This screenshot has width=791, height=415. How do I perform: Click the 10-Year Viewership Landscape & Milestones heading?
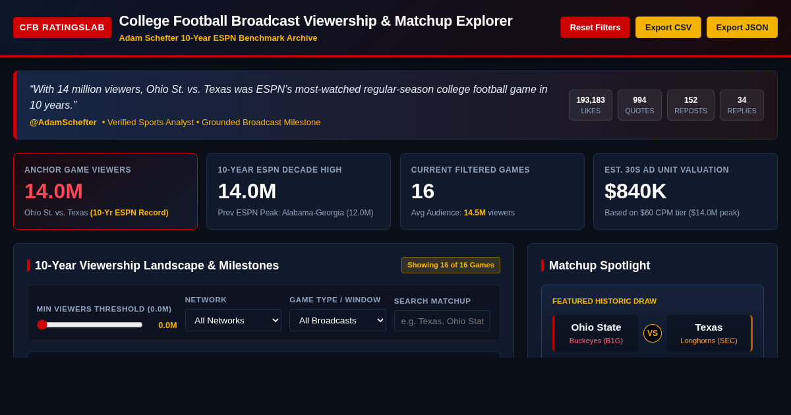coord(157,265)
